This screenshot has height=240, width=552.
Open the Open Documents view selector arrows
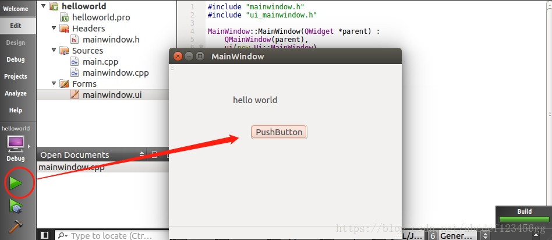(142, 154)
